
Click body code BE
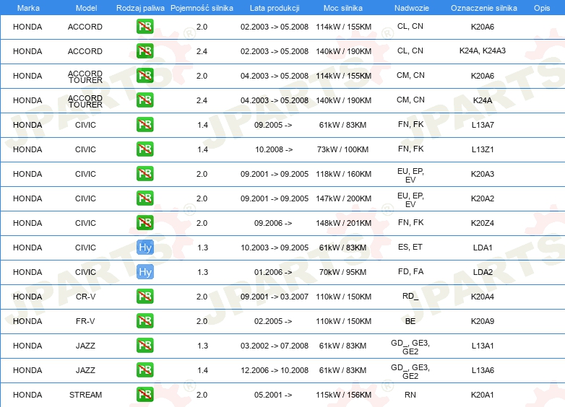pyautogui.click(x=410, y=321)
